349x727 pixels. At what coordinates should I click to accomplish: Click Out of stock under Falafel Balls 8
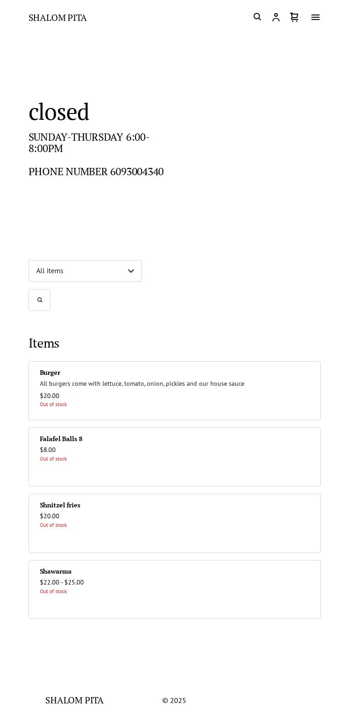pyautogui.click(x=53, y=459)
